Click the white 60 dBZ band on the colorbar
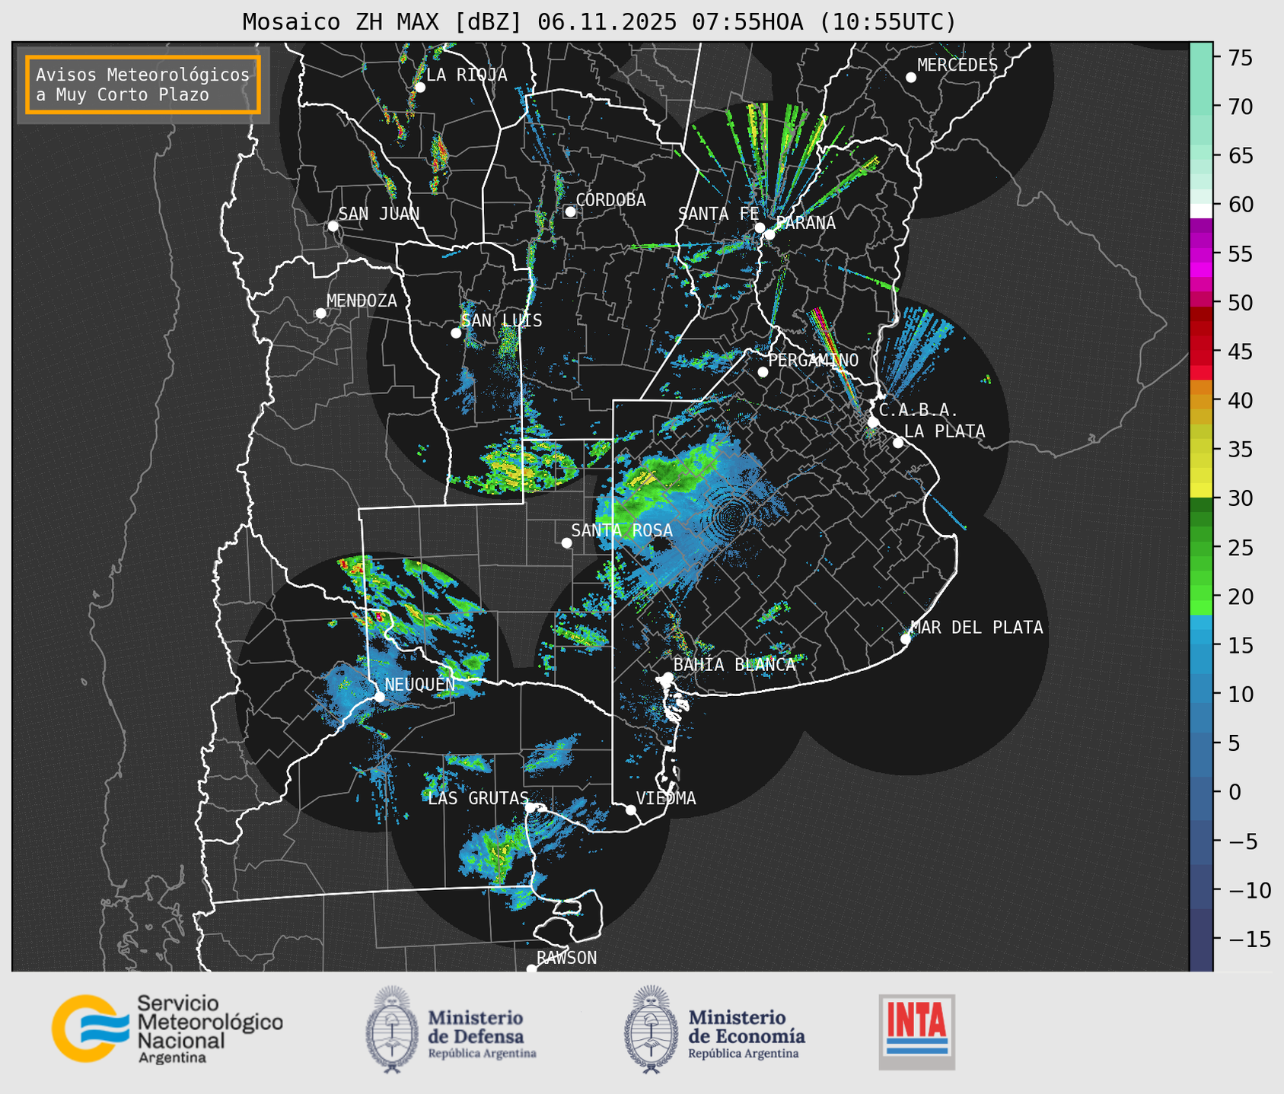 click(1201, 210)
